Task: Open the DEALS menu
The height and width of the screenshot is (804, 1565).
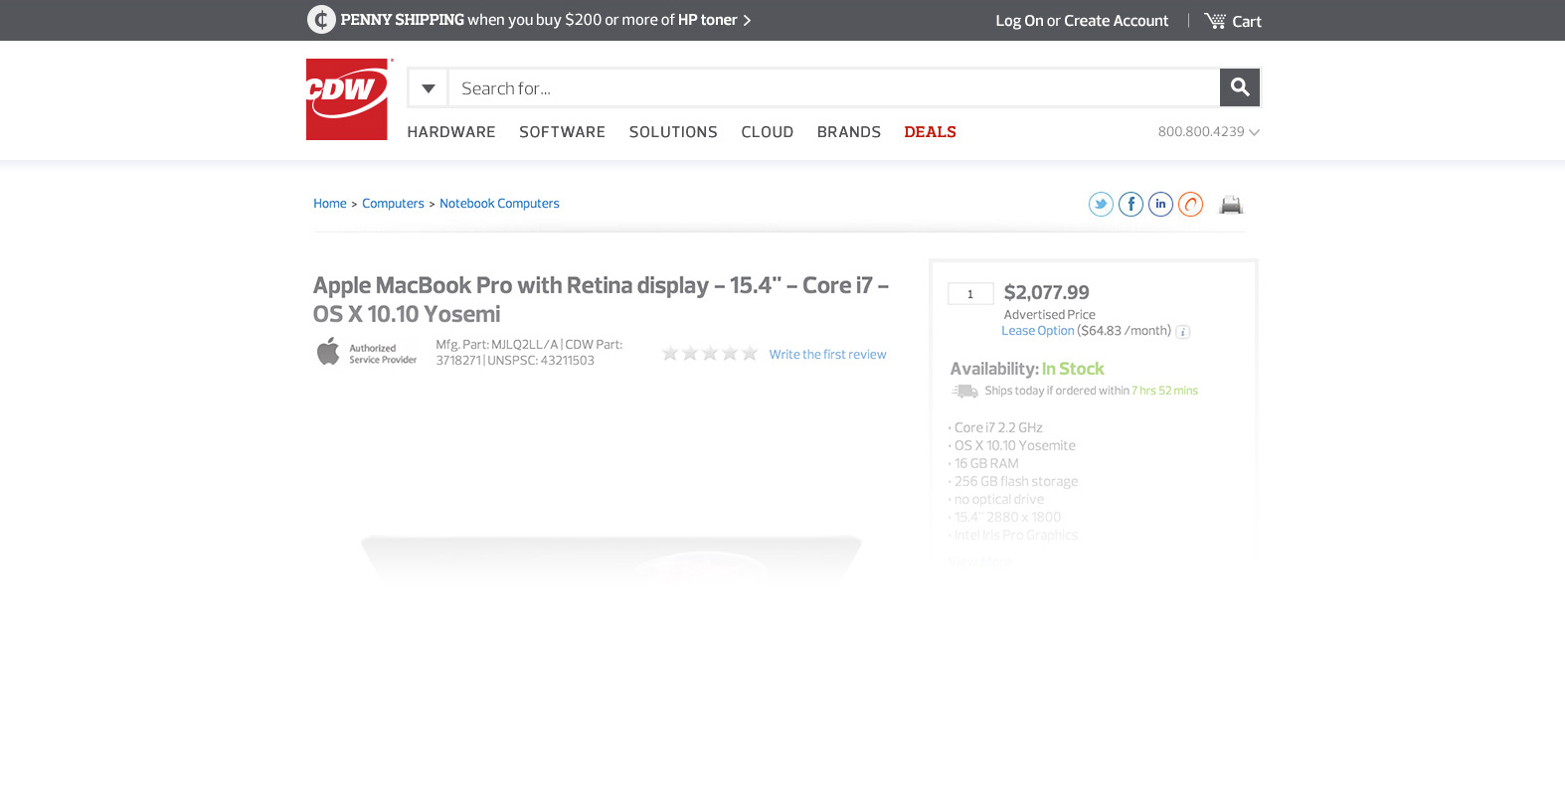Action: tap(930, 132)
